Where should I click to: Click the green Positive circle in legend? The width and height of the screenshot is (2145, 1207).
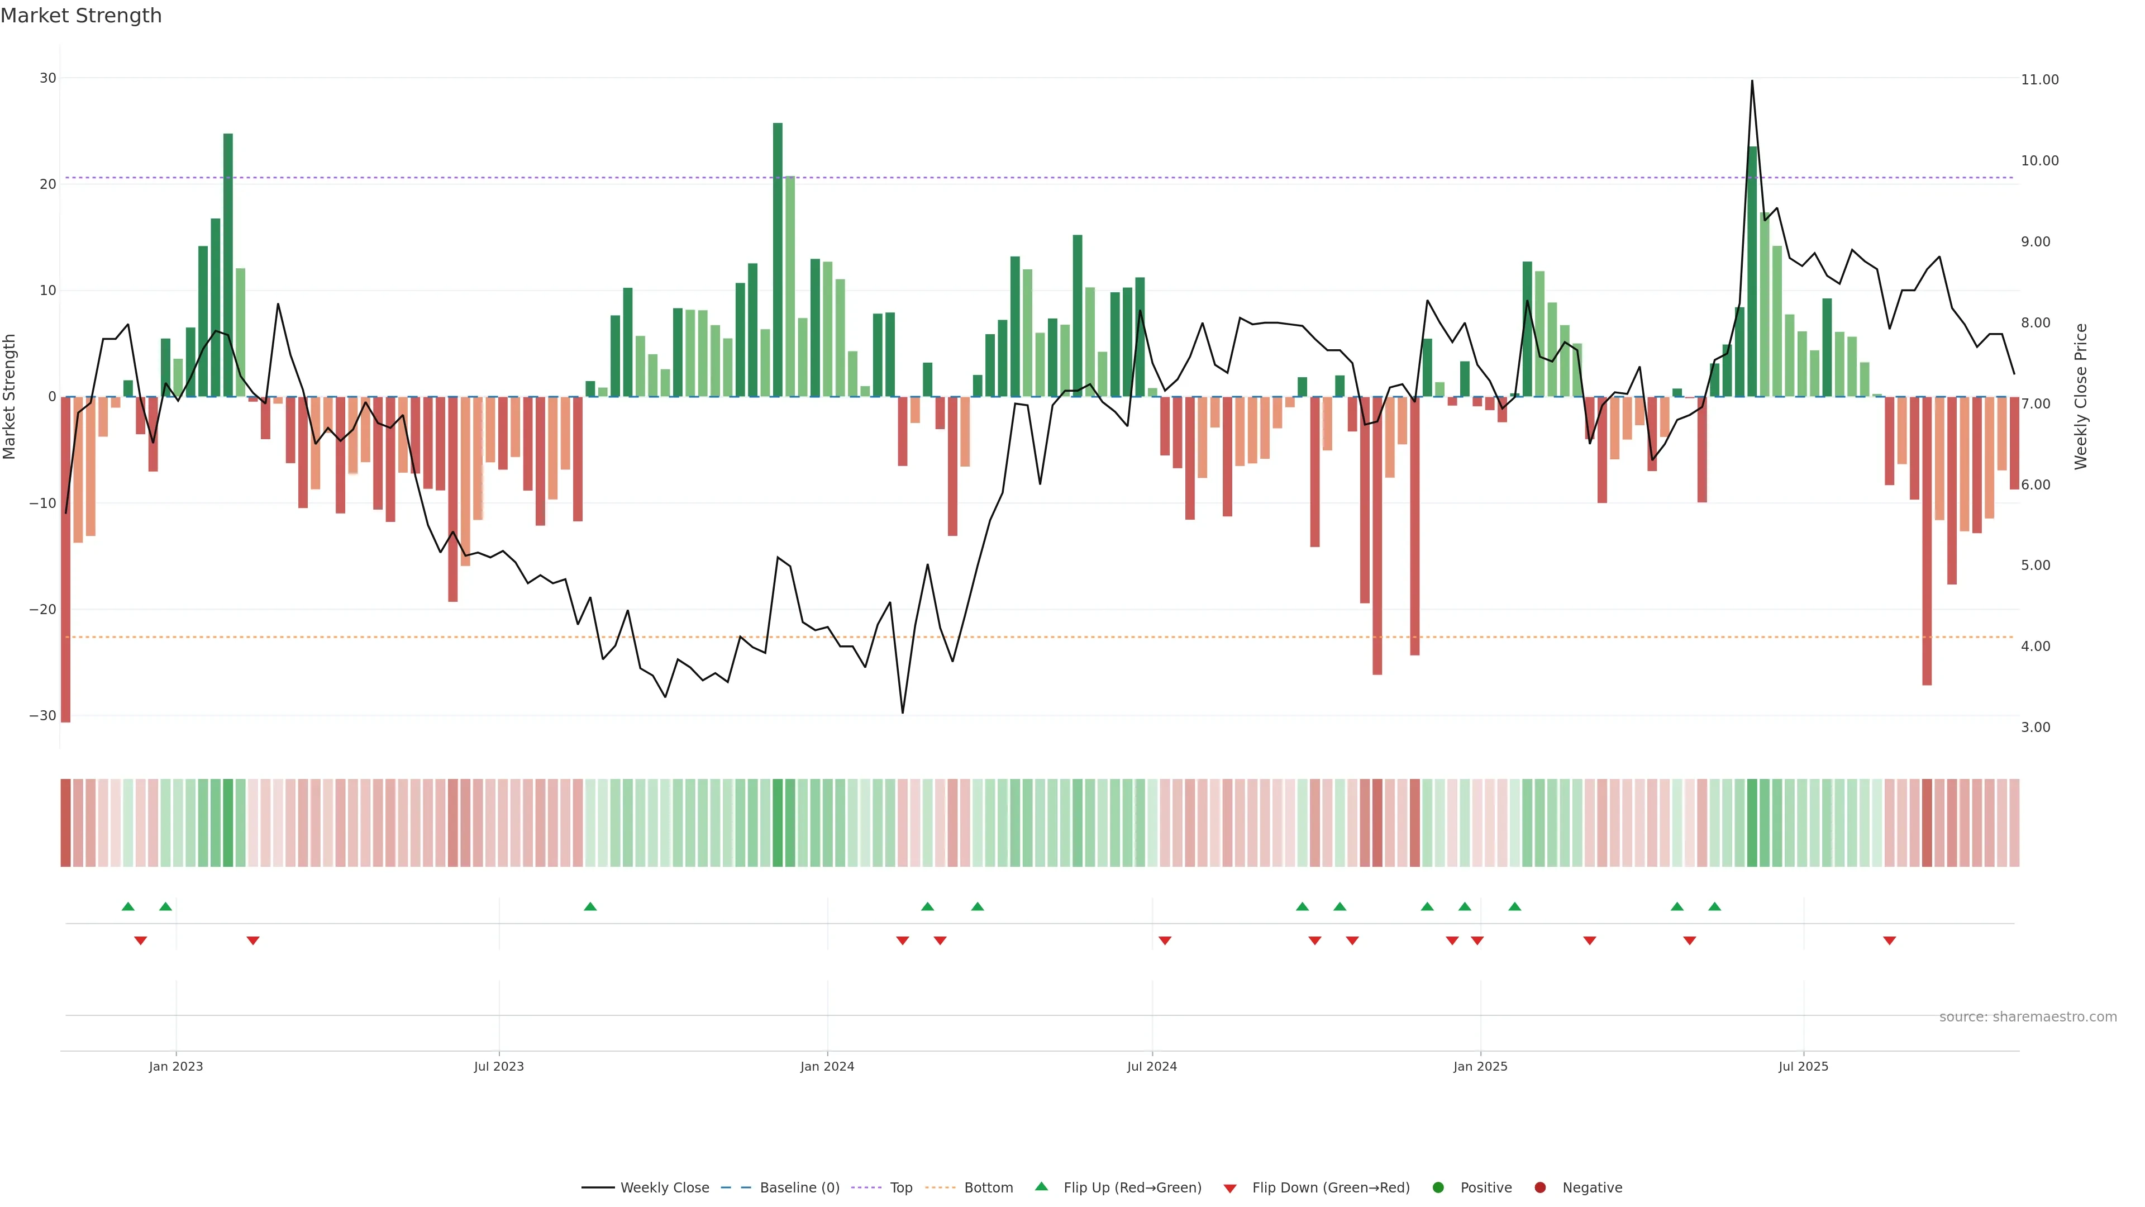pos(1438,1187)
